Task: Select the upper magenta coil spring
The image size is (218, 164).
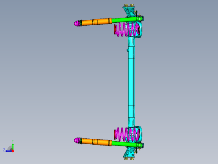Action: point(127,29)
